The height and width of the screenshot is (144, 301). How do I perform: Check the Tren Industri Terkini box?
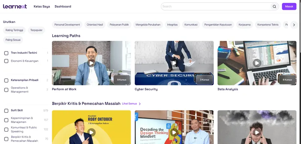(x=6, y=53)
